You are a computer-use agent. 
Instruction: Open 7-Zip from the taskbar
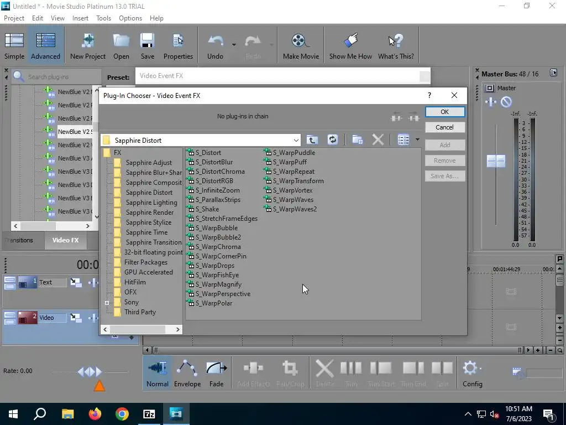[149, 414]
